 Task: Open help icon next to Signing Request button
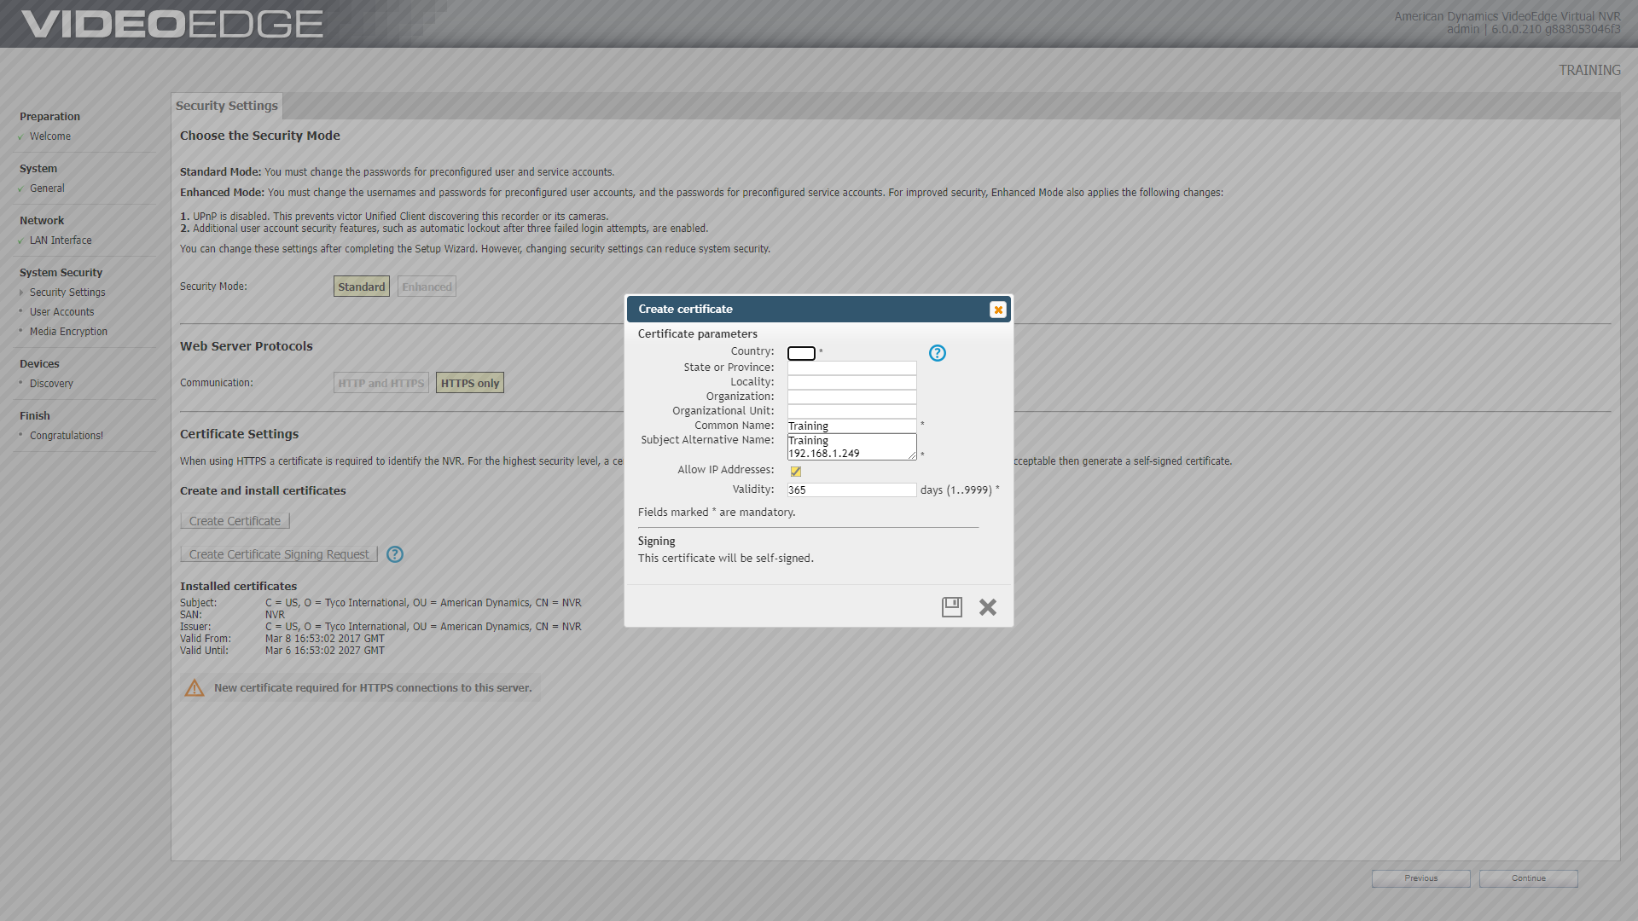point(395,554)
